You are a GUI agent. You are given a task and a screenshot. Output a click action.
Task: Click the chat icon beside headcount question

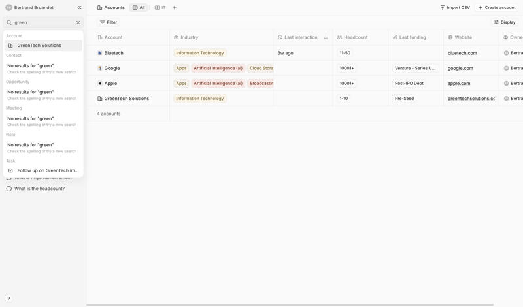point(9,189)
